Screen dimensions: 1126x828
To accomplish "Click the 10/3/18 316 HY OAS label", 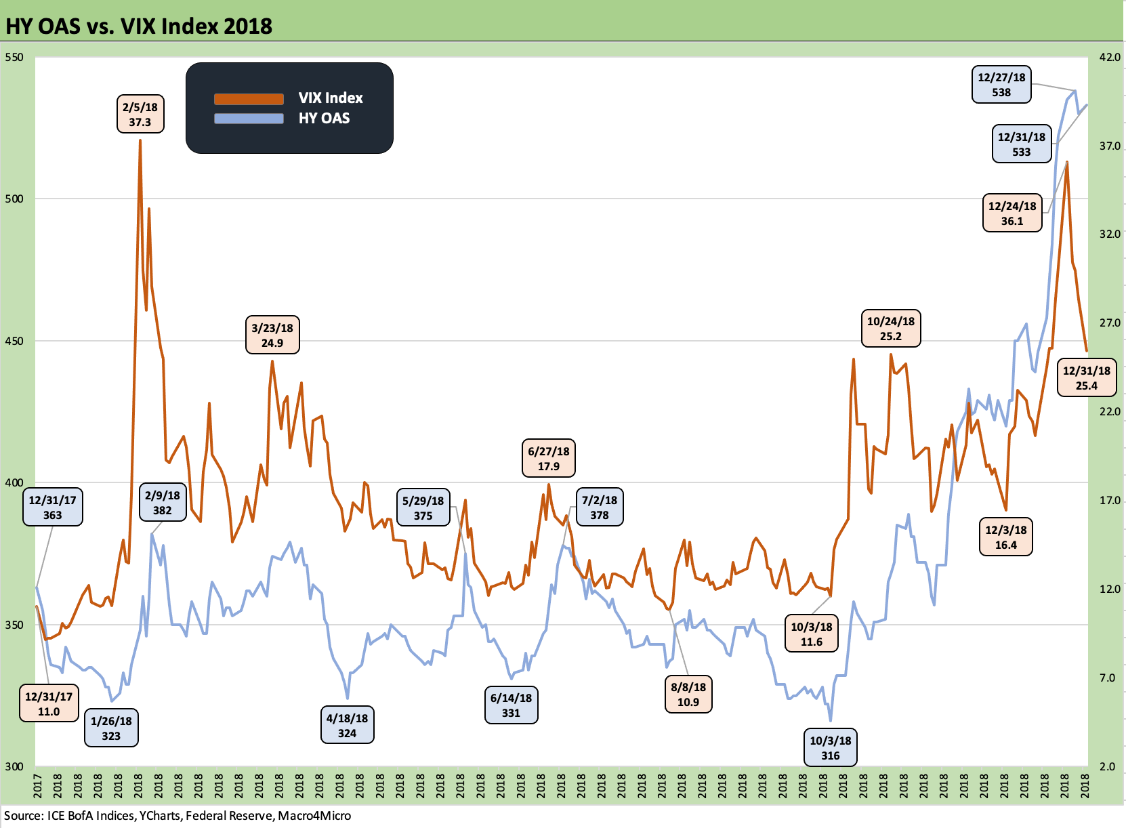I will coord(831,748).
